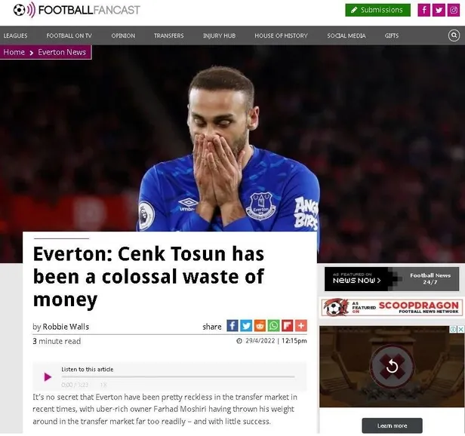The width and height of the screenshot is (465, 436).
Task: Expand more share options plus icon
Action: (x=300, y=326)
